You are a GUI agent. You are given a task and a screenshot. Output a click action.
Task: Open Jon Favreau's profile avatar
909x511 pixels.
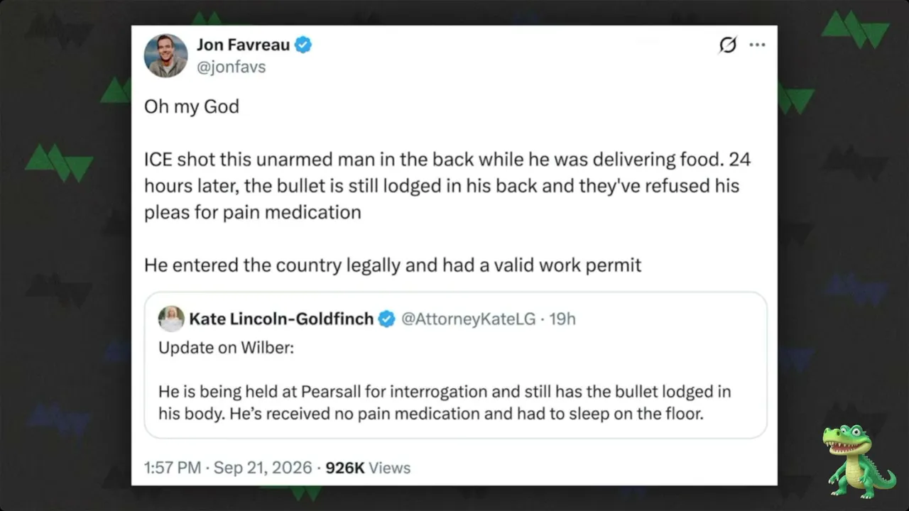[x=166, y=55]
